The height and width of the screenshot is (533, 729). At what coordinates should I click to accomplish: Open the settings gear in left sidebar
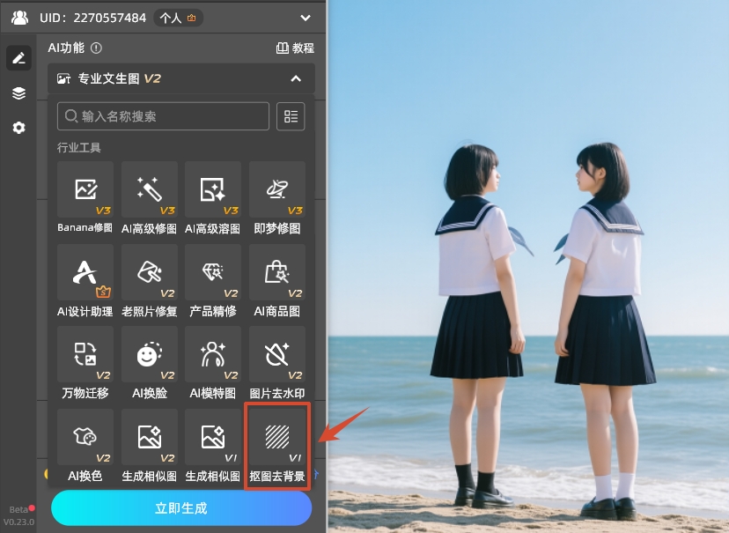click(18, 128)
